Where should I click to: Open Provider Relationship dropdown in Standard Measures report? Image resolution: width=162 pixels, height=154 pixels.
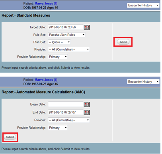pyautogui.click(x=58, y=57)
